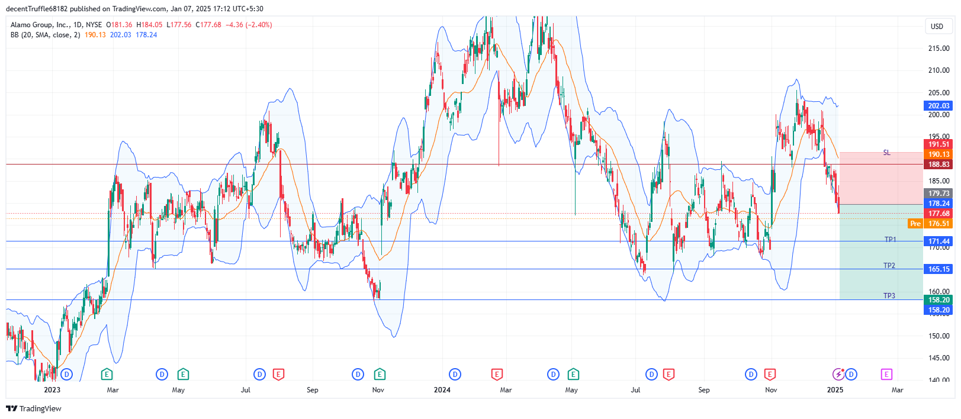Click the lightning bolt event icon near 2025
Screen dimensions: 961x419
838,374
